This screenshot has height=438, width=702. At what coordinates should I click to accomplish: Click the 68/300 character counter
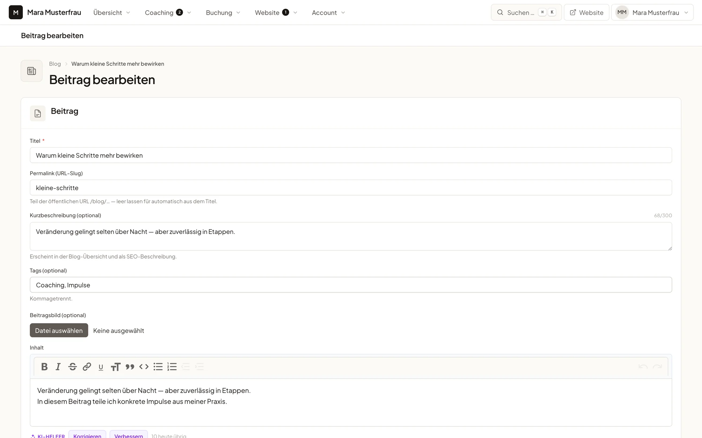click(x=663, y=215)
